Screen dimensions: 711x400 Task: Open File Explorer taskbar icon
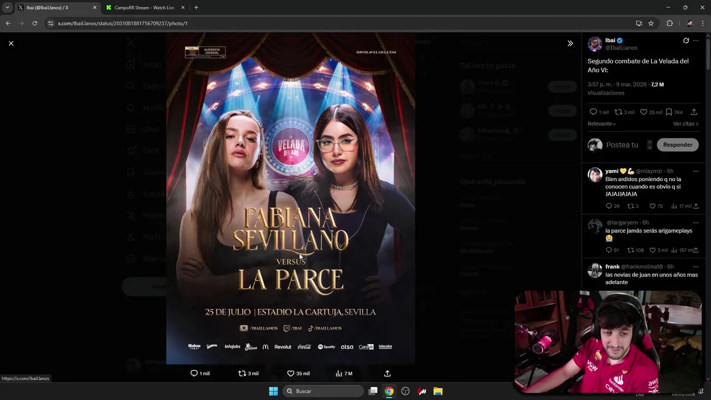click(x=438, y=391)
